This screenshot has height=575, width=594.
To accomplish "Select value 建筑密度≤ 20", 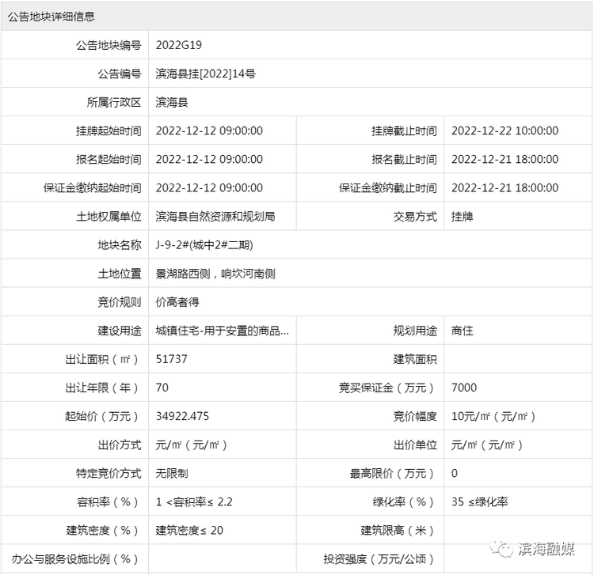I will coord(189,531).
